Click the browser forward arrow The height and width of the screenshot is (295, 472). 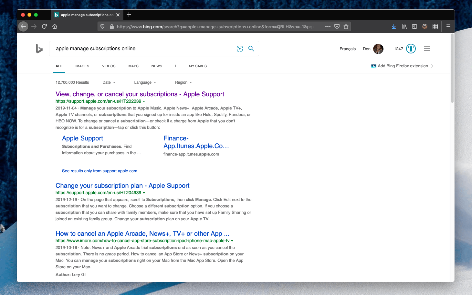pyautogui.click(x=34, y=26)
